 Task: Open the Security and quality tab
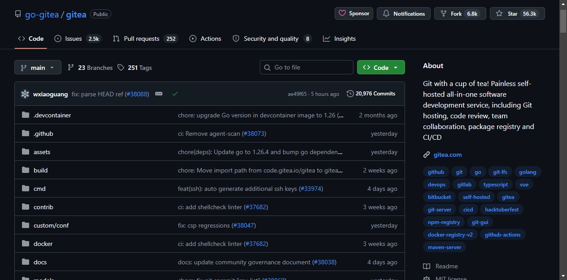(x=272, y=39)
